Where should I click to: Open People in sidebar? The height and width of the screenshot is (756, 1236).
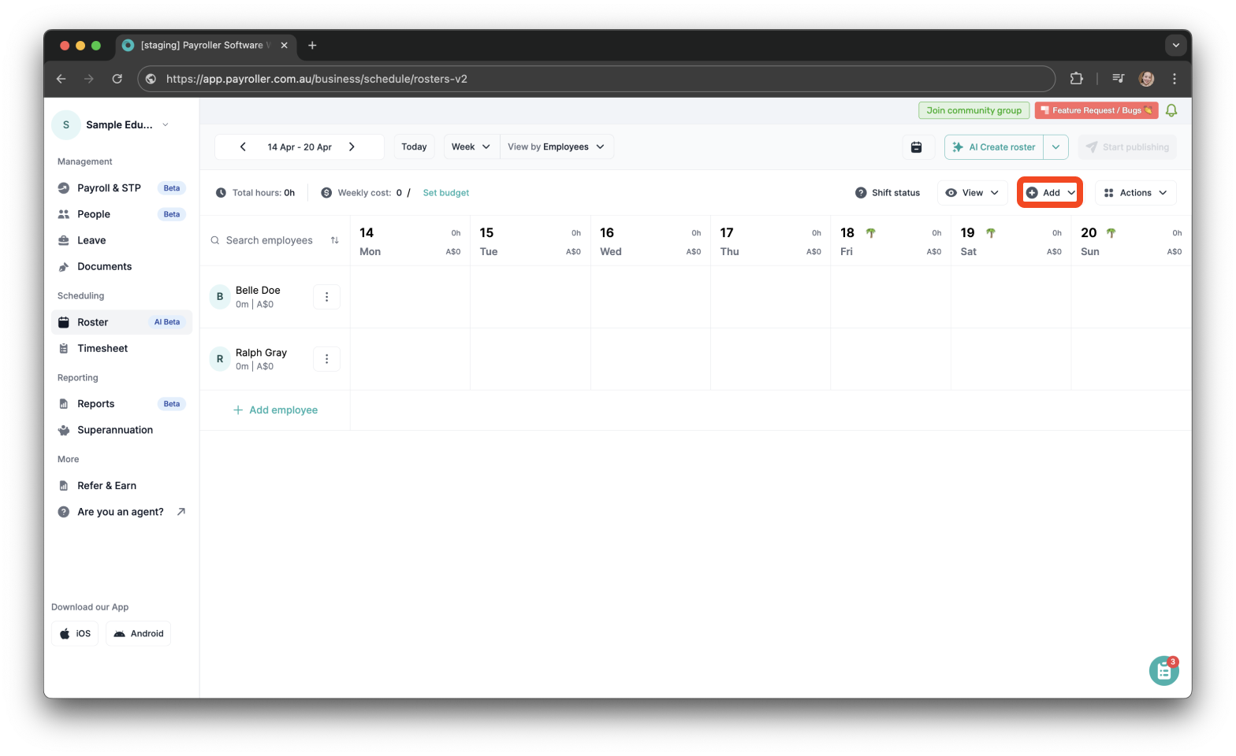121,214
